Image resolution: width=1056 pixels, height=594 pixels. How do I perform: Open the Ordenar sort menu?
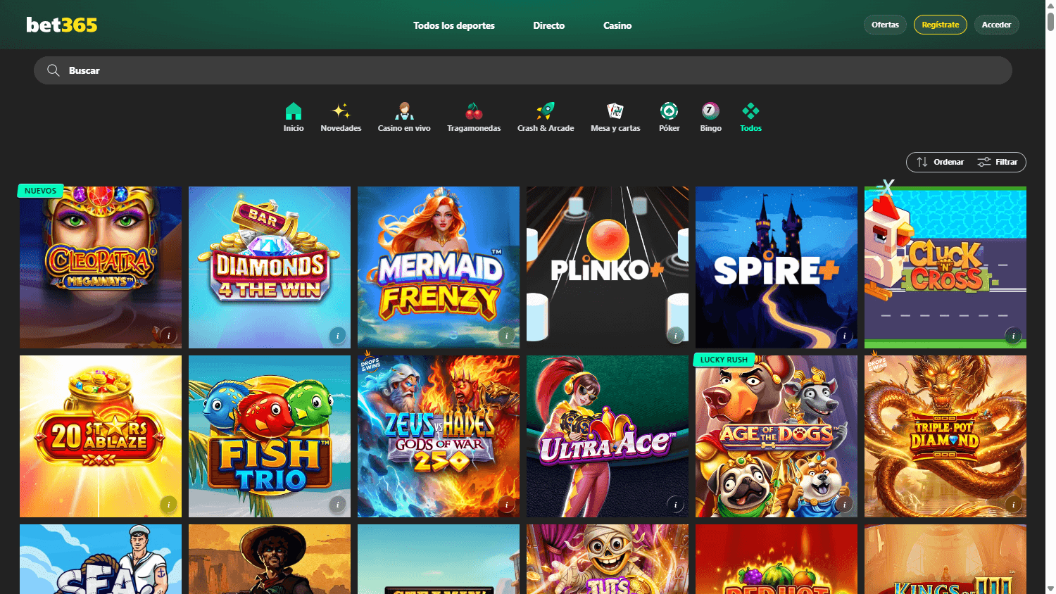[940, 162]
